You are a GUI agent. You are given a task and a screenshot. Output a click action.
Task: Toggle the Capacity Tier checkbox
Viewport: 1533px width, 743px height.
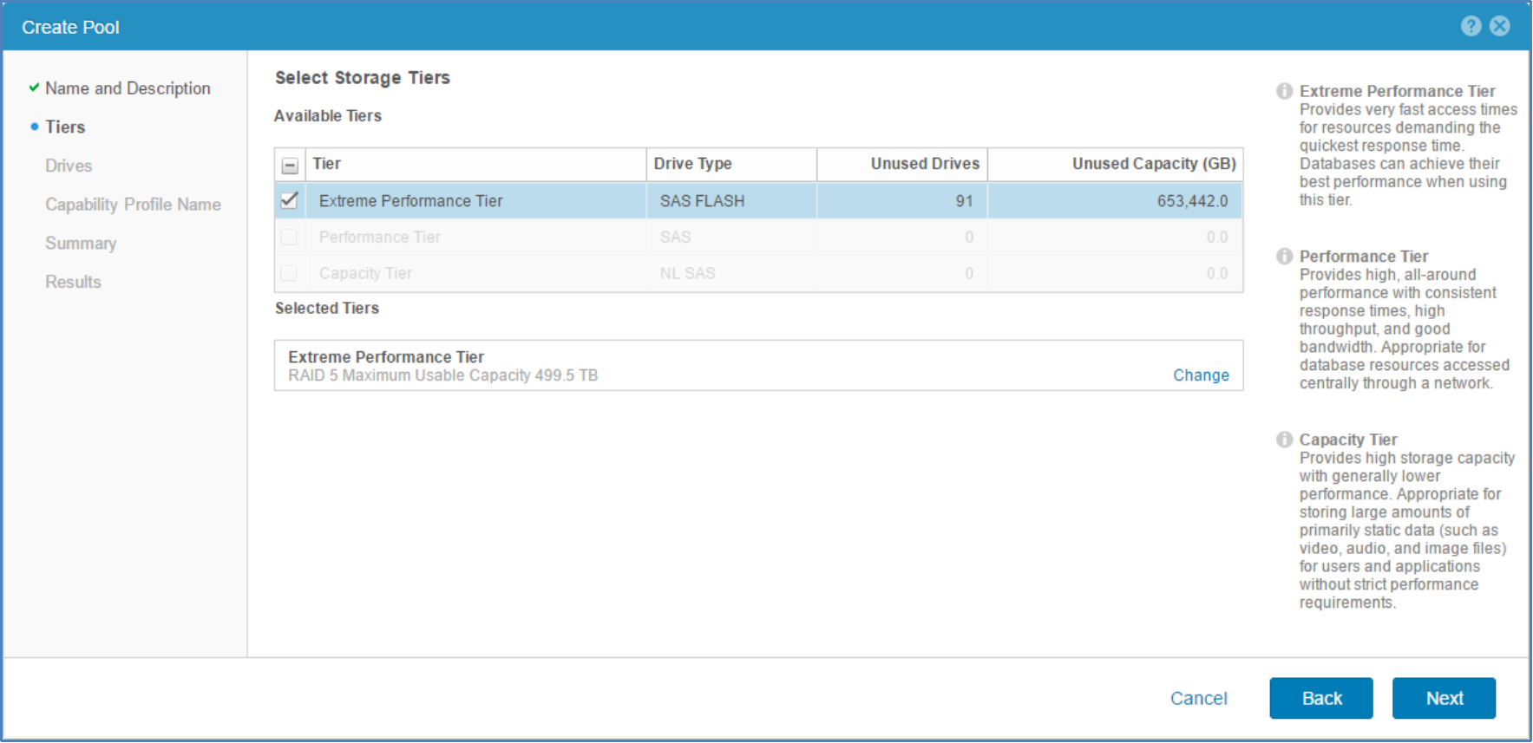(x=289, y=273)
